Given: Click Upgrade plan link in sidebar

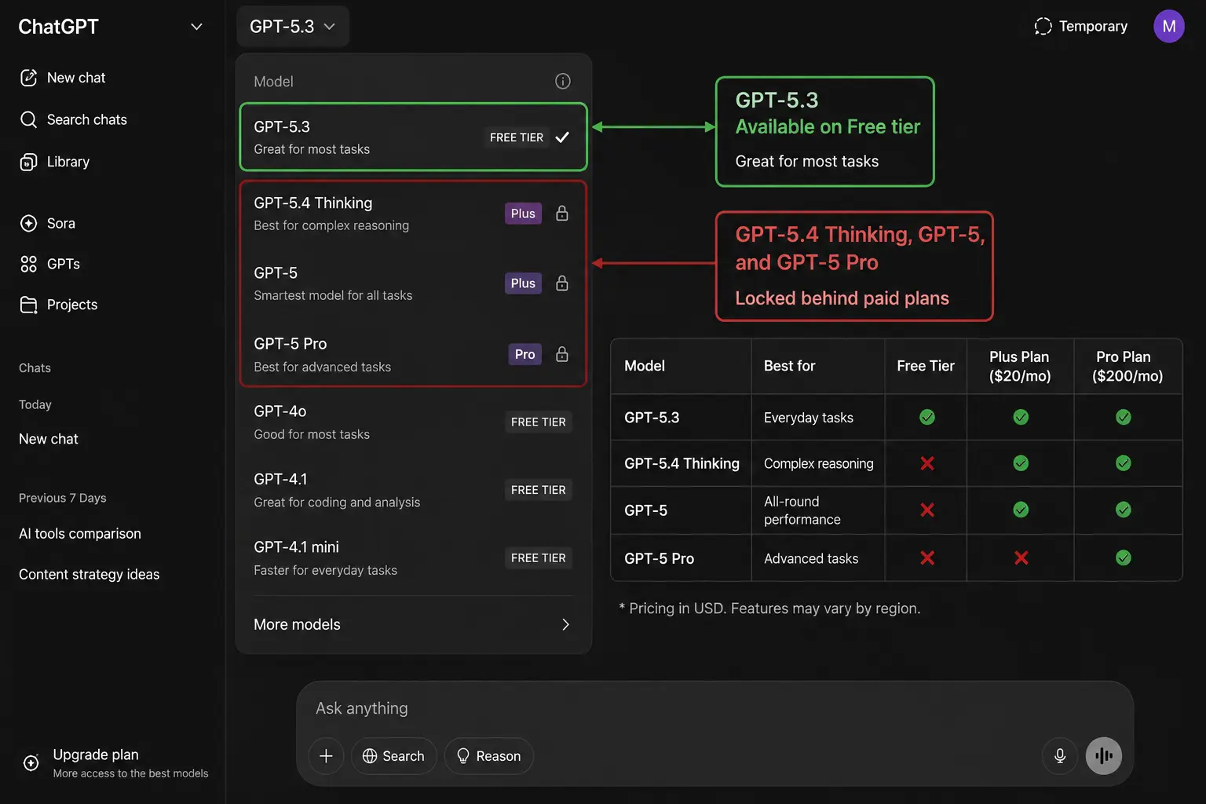Looking at the screenshot, I should 115,762.
